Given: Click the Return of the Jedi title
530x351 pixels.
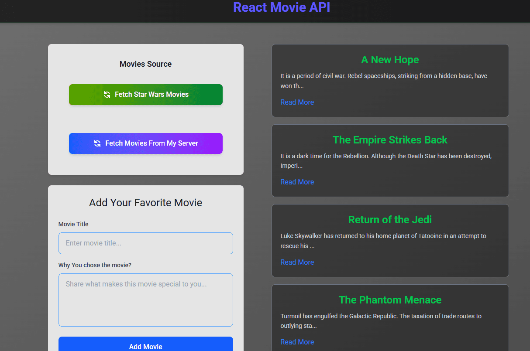Looking at the screenshot, I should tap(390, 220).
